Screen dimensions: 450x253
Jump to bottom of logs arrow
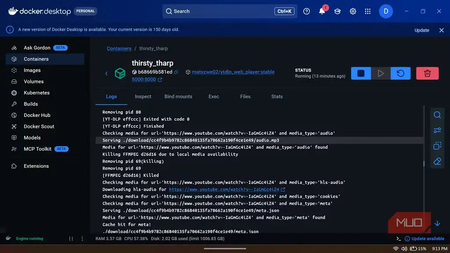437,223
